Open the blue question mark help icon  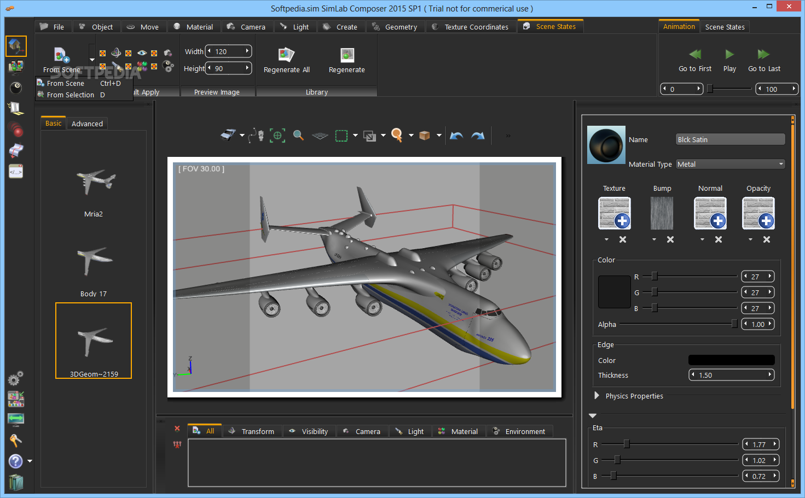point(16,461)
